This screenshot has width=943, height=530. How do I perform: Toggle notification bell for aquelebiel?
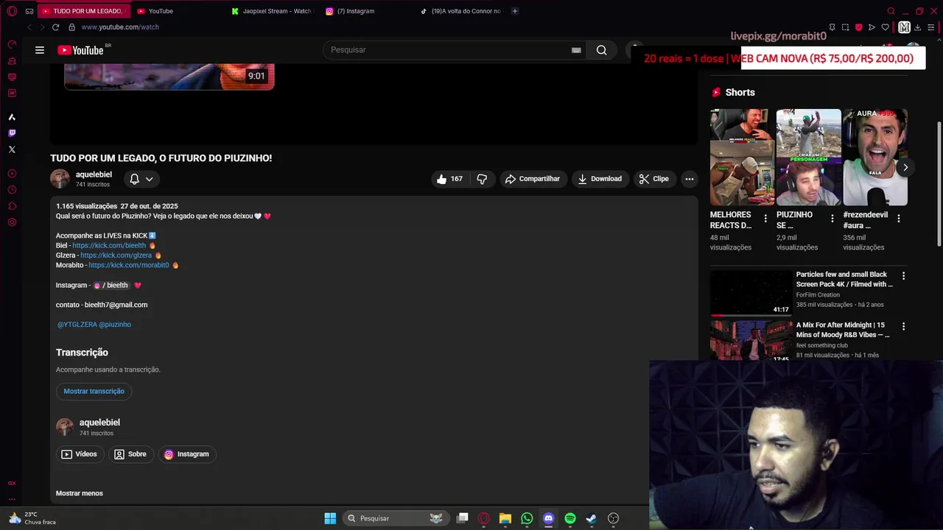pos(141,179)
